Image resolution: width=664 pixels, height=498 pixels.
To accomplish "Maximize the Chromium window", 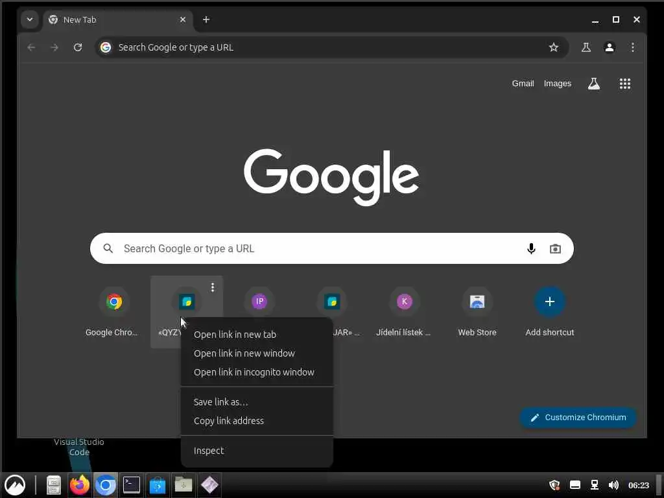I will coord(616,20).
